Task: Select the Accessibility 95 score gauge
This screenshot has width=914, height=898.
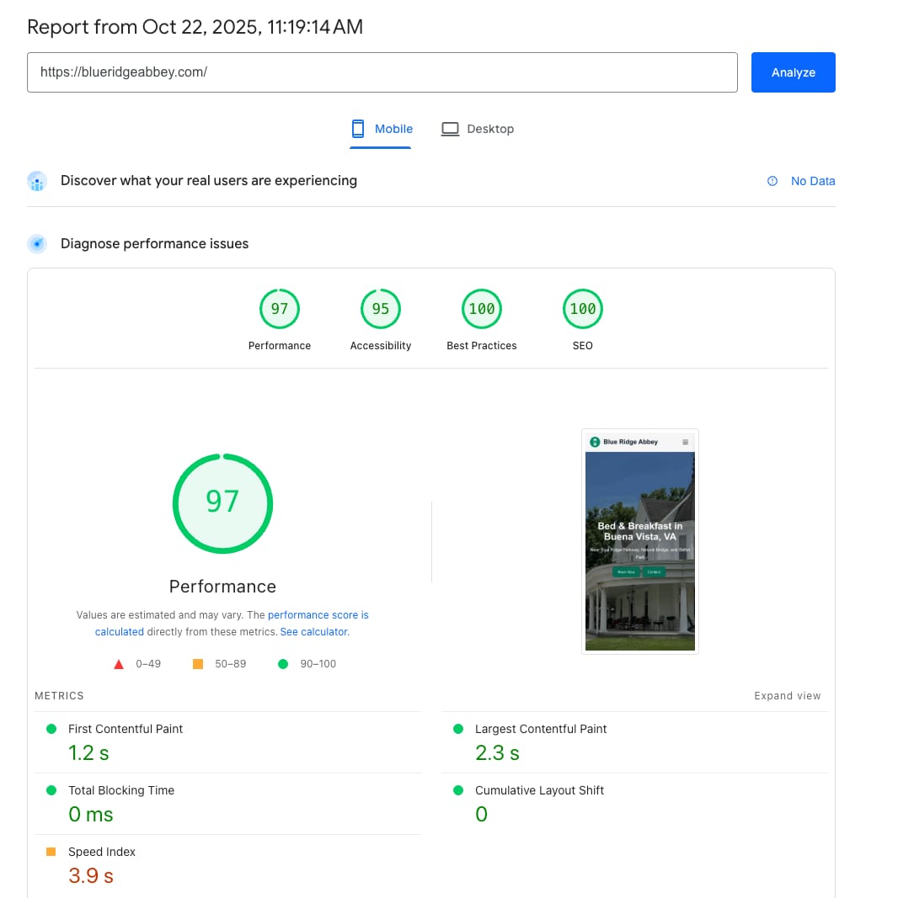Action: click(x=381, y=310)
